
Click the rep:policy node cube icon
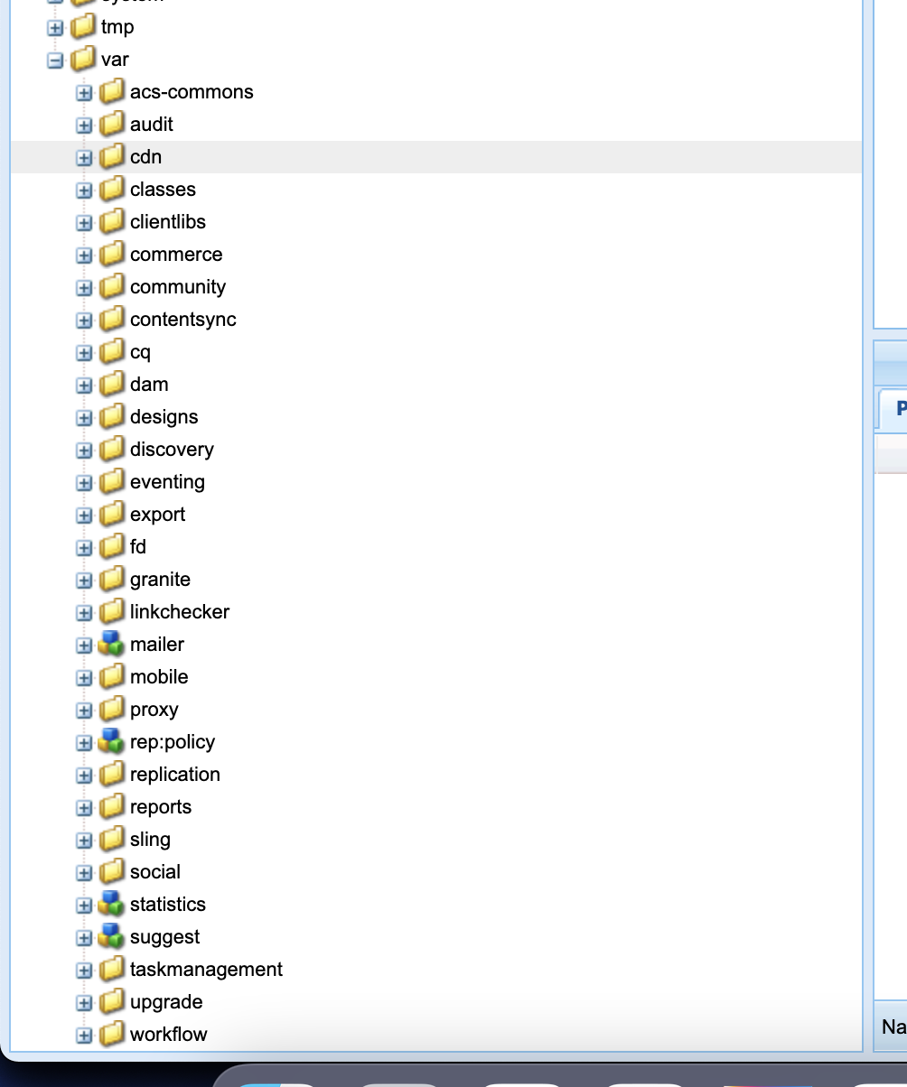(x=111, y=742)
